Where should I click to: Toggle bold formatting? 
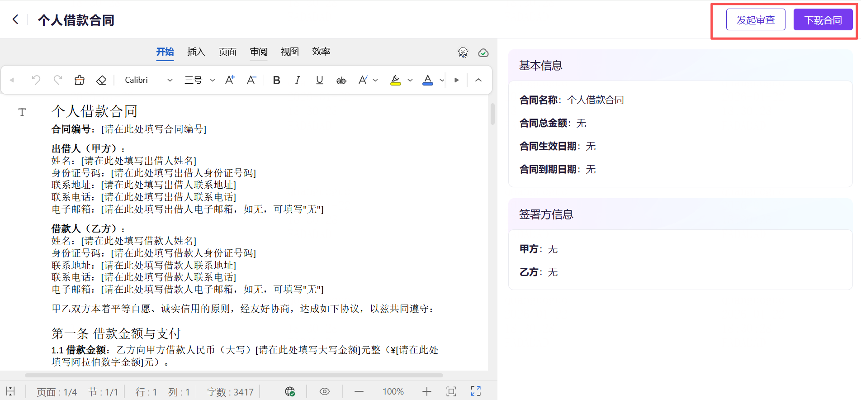click(277, 80)
